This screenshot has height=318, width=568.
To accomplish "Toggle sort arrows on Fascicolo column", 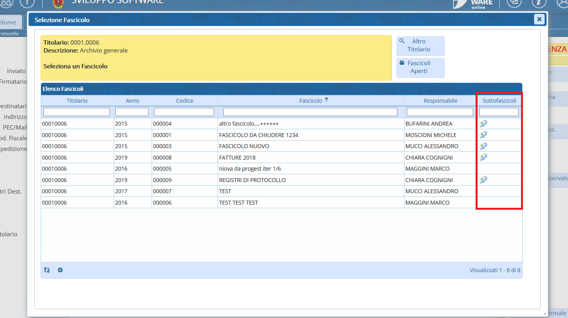I will coord(326,100).
